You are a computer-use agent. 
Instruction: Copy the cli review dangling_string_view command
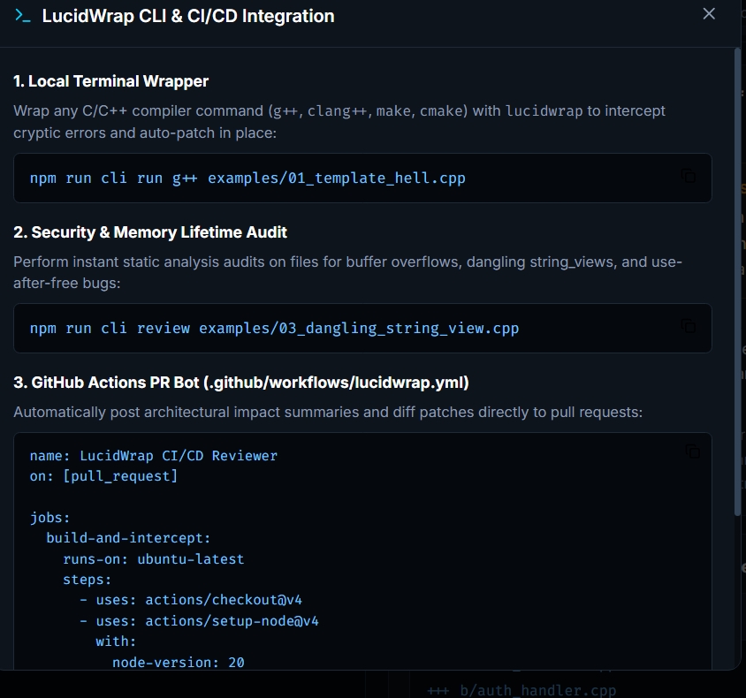pyautogui.click(x=689, y=326)
